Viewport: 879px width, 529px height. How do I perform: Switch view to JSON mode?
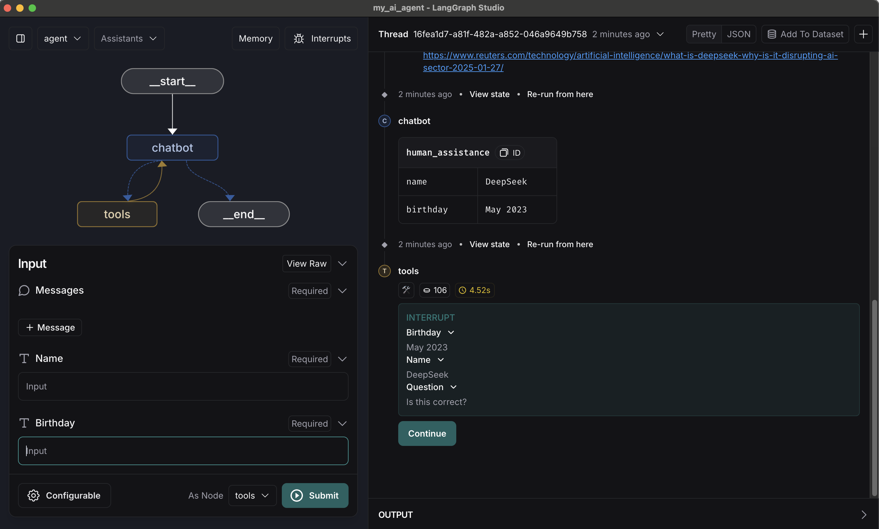click(738, 34)
